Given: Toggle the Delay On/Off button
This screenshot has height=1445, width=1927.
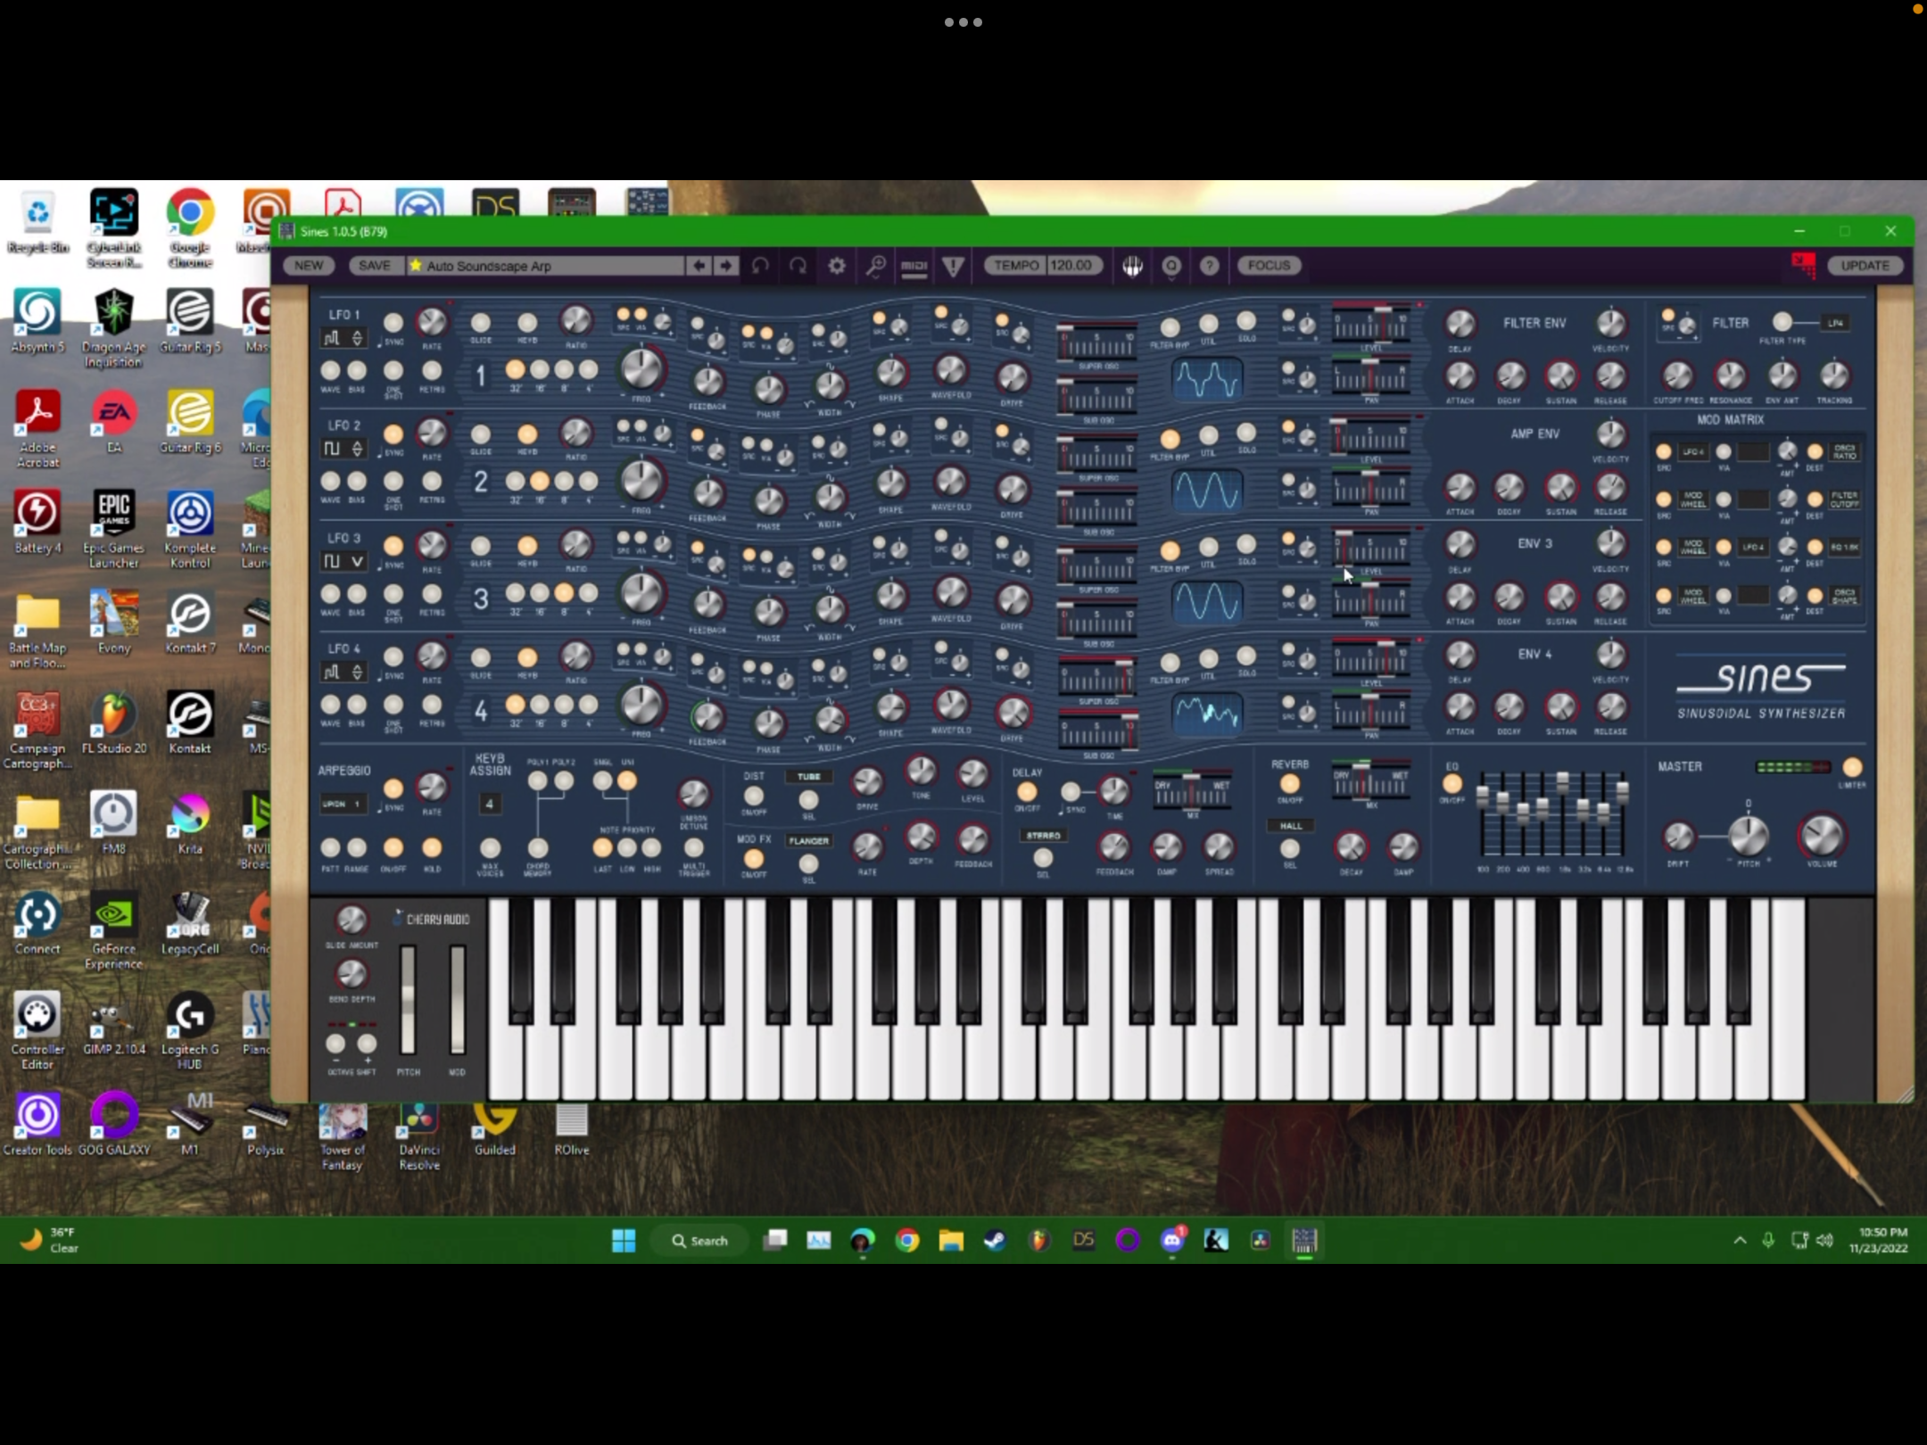Looking at the screenshot, I should point(1027,791).
